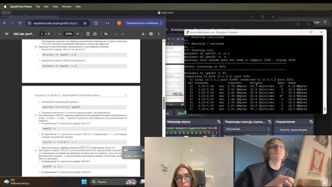Select the PDF draw annotation tool
332x187 pixels.
coord(106,34)
